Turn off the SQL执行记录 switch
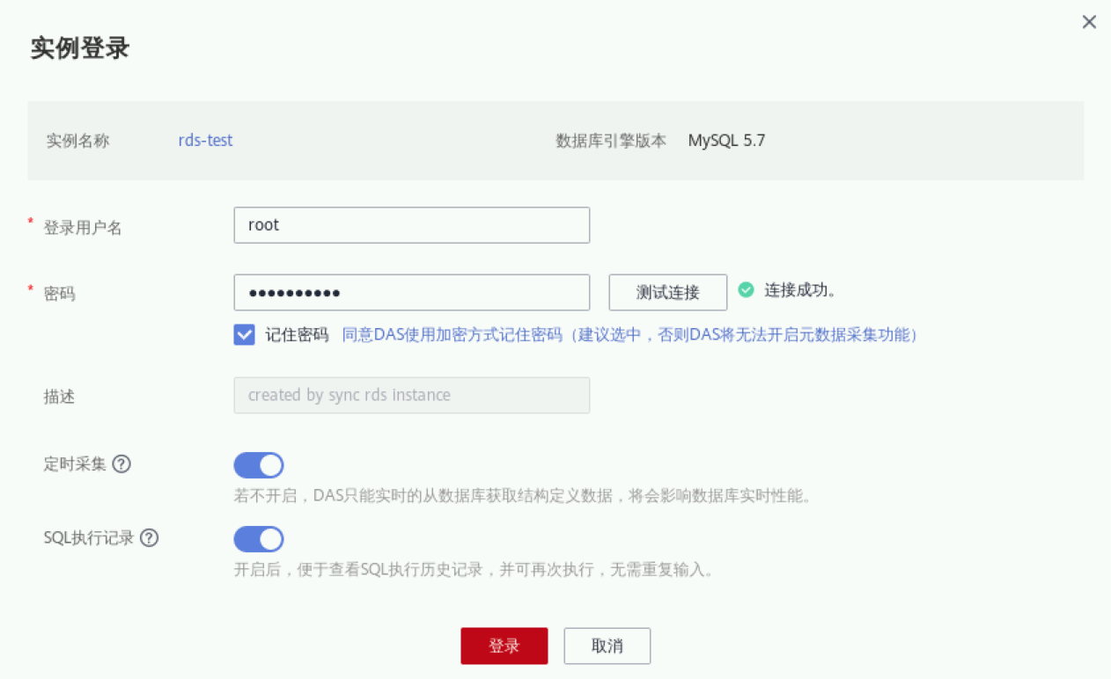The height and width of the screenshot is (679, 1111). 259,539
